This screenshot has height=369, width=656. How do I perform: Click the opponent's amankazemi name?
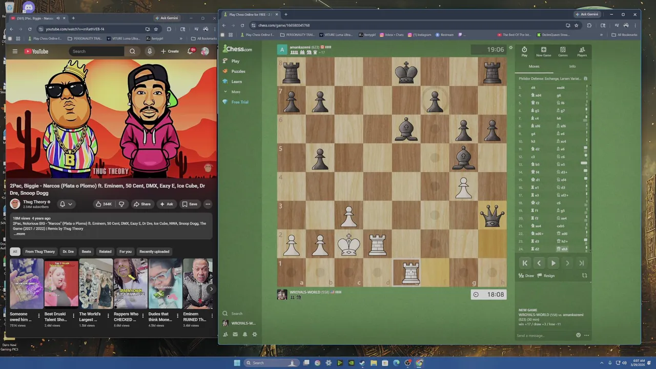[300, 47]
